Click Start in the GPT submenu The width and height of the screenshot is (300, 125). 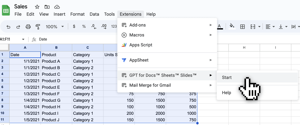[227, 78]
